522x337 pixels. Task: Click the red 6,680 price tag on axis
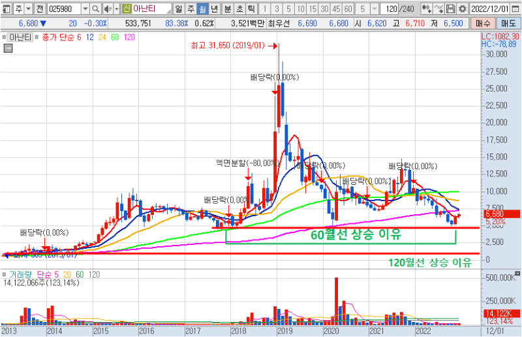502,214
